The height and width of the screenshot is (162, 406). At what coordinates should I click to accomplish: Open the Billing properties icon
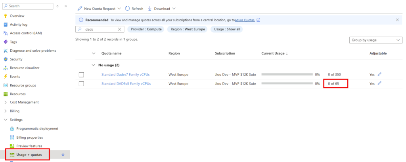11,137
